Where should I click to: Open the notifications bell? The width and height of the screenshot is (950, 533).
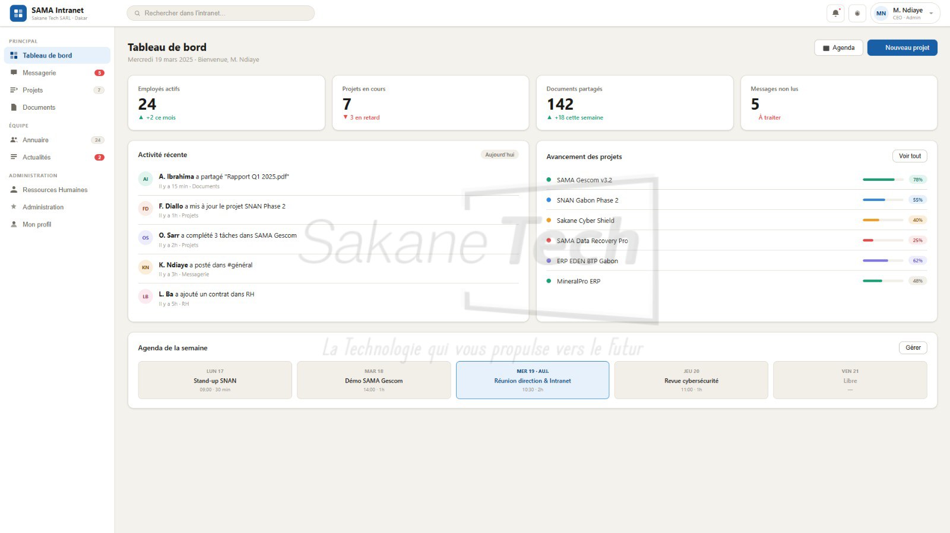point(835,13)
